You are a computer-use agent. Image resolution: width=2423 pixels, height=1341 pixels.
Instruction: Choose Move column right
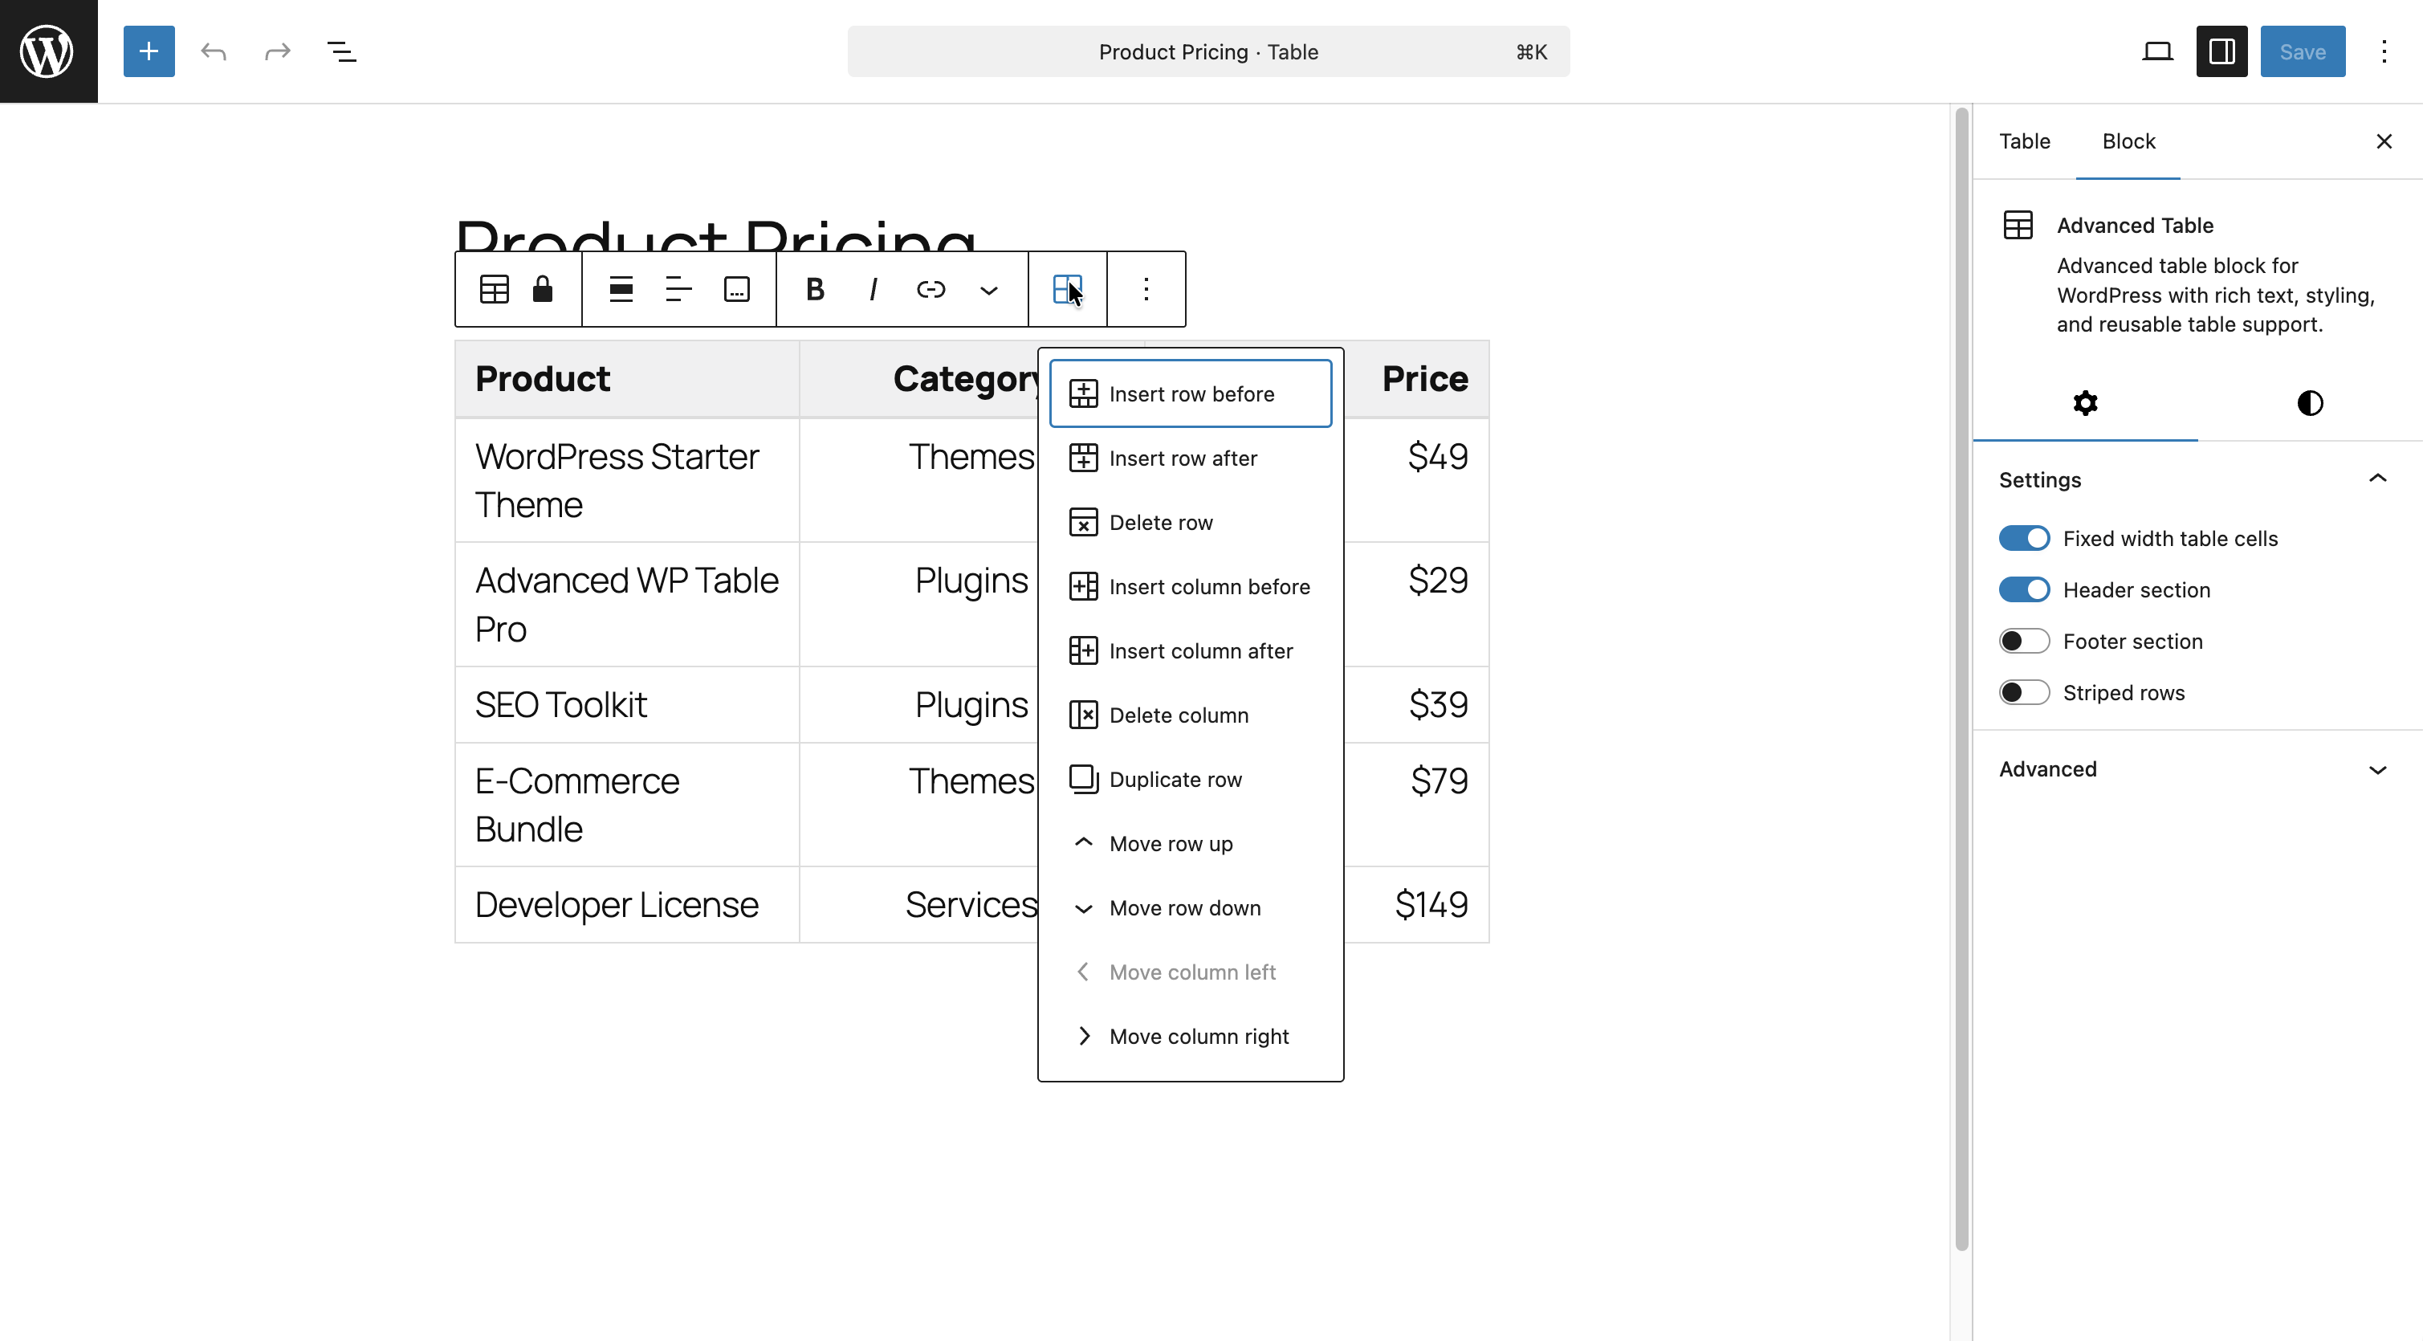[1191, 1036]
